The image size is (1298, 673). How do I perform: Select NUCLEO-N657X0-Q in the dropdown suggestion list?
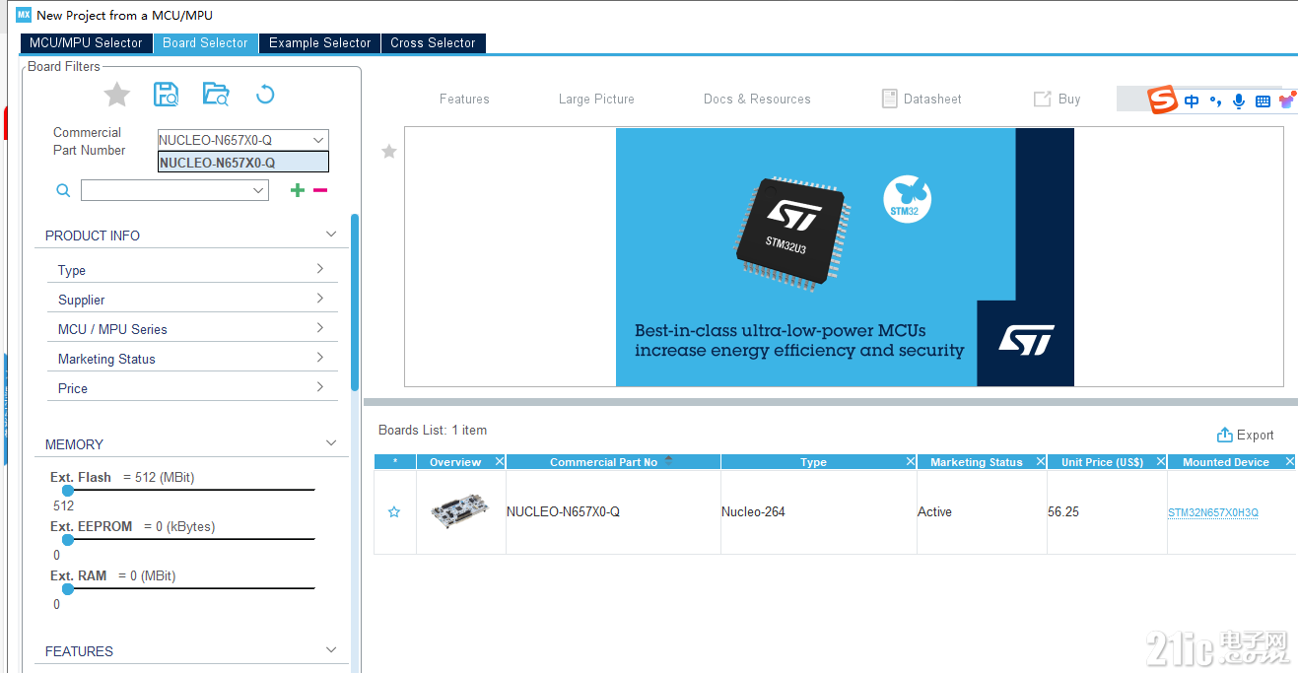[x=243, y=163]
